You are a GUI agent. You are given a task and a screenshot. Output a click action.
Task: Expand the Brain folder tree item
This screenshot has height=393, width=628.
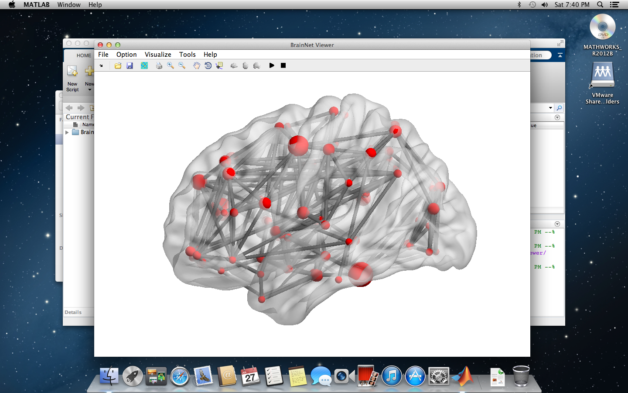coord(67,132)
